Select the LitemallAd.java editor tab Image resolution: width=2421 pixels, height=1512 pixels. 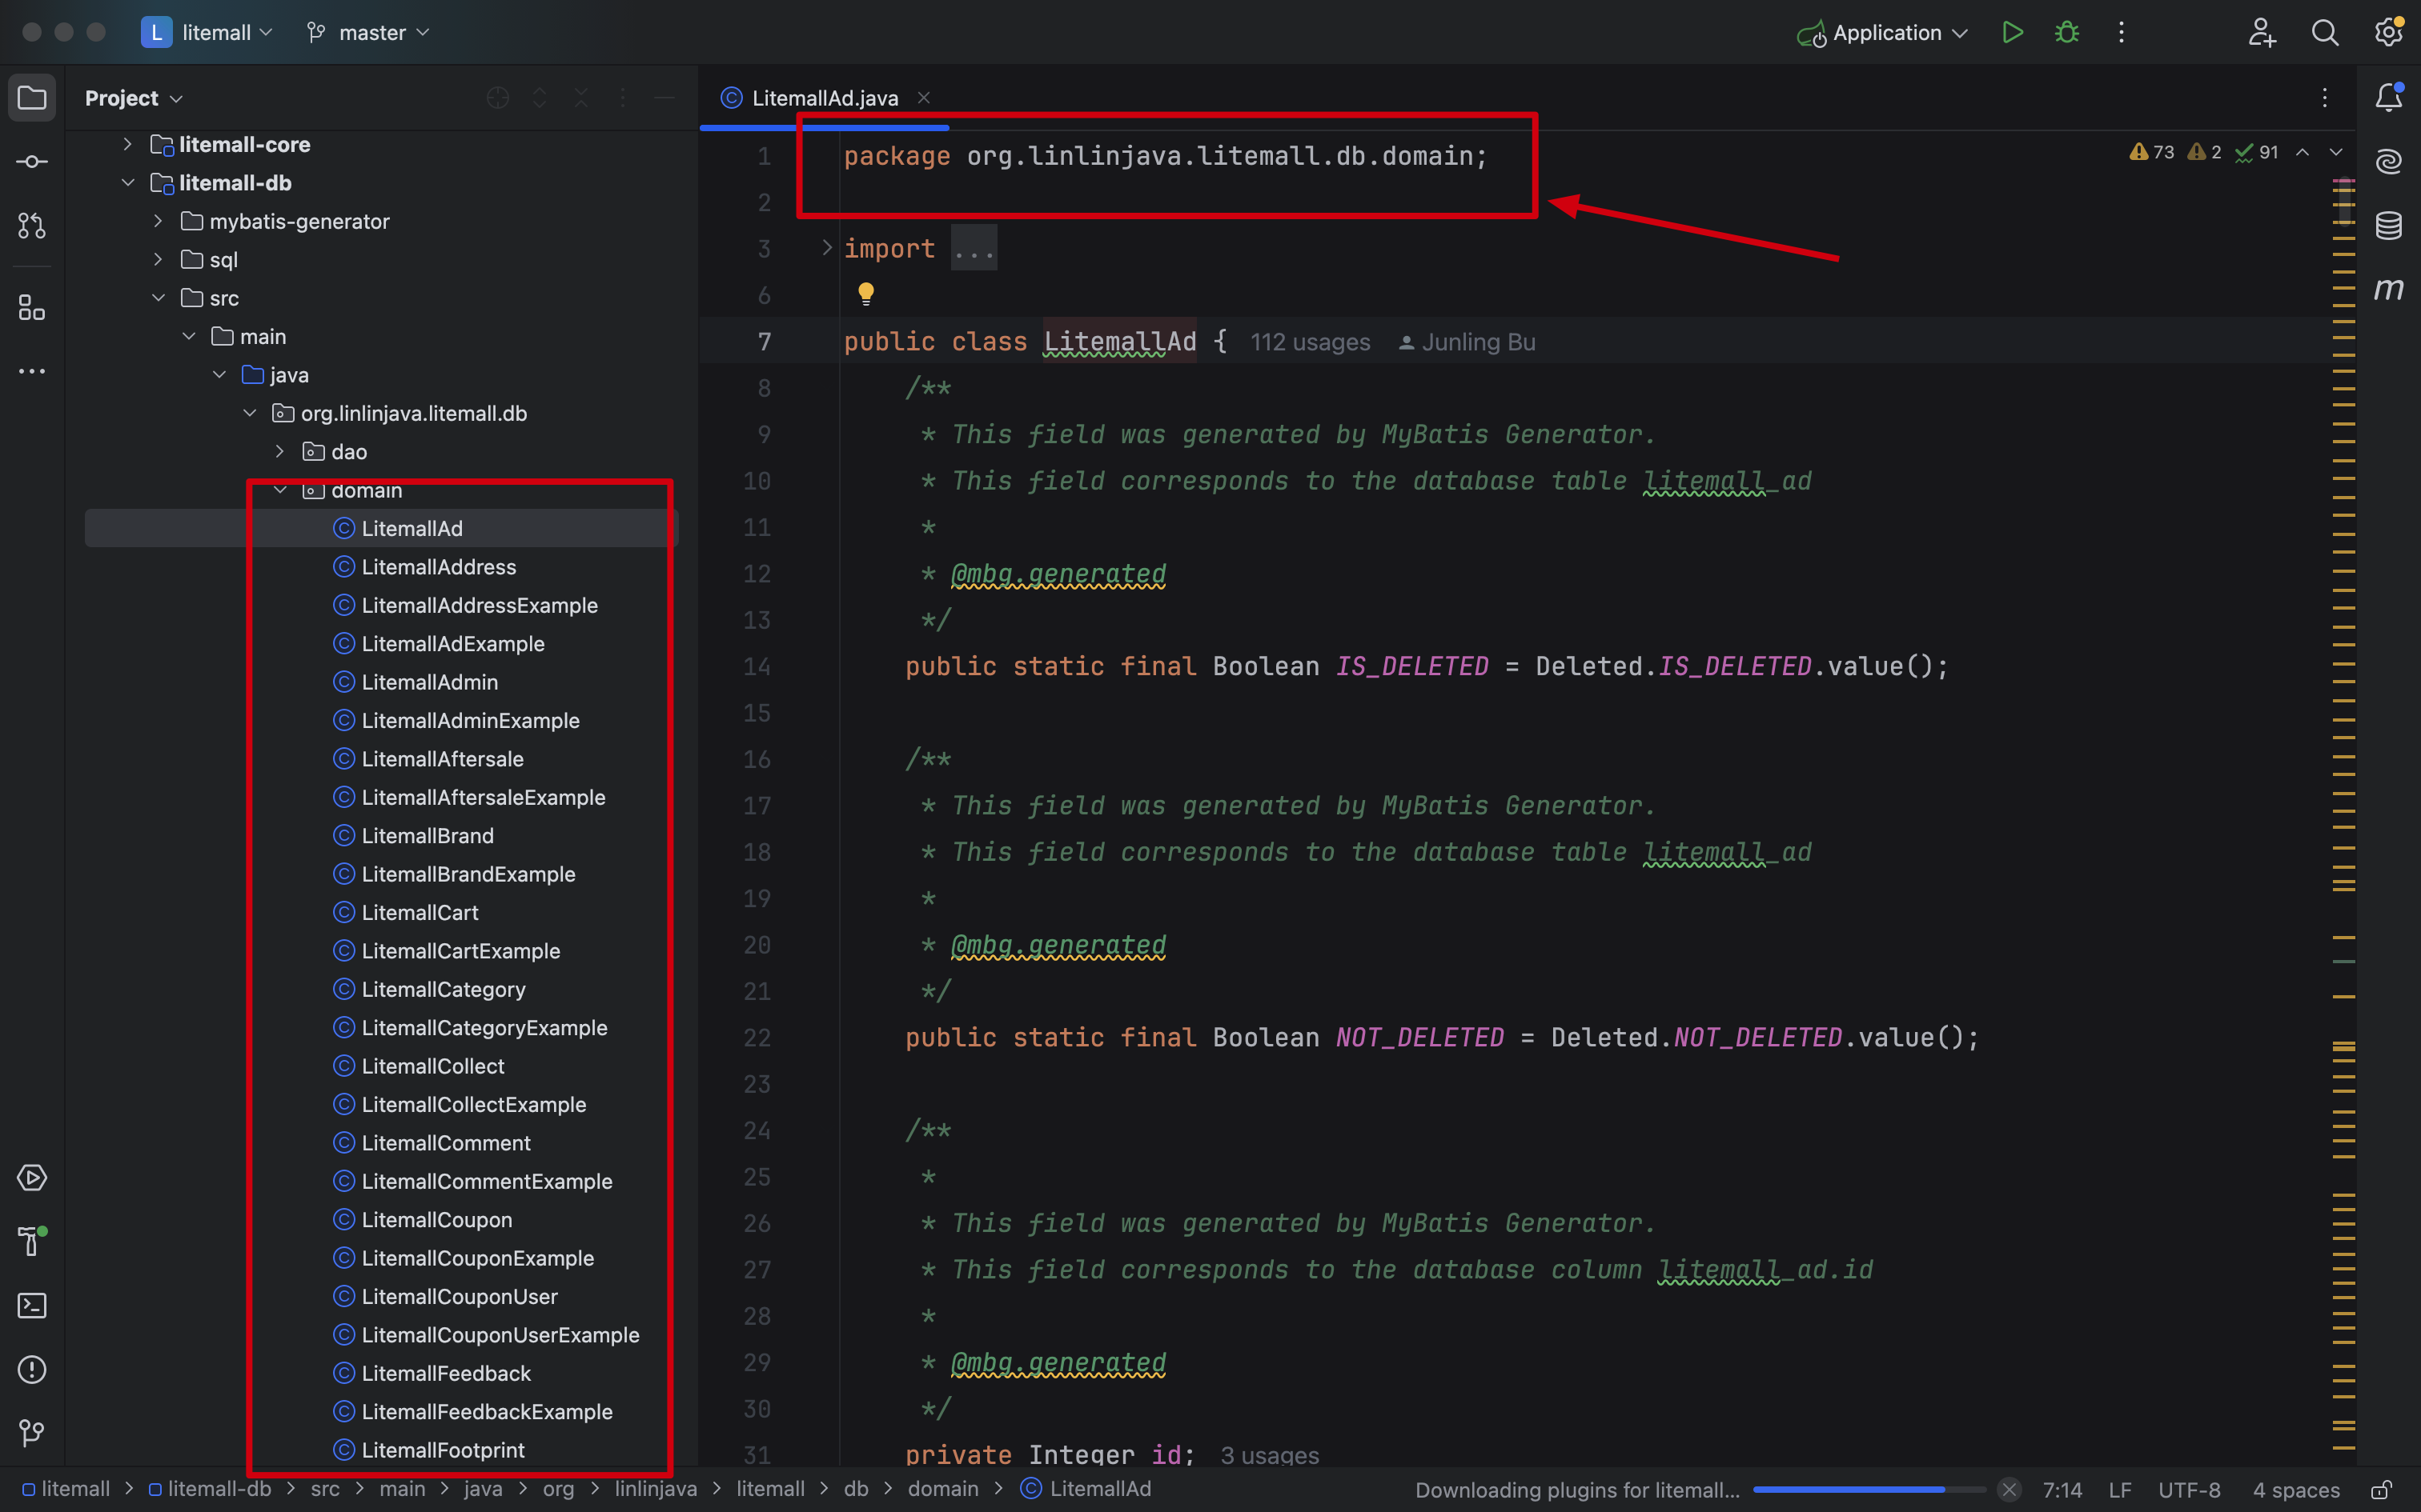(x=825, y=98)
